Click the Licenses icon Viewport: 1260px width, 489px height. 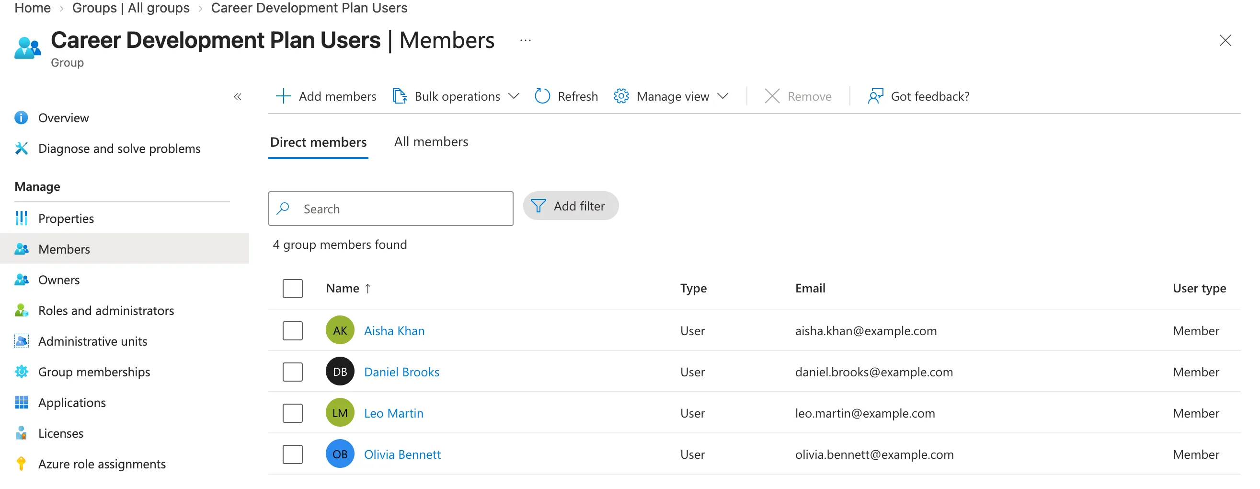pos(21,433)
